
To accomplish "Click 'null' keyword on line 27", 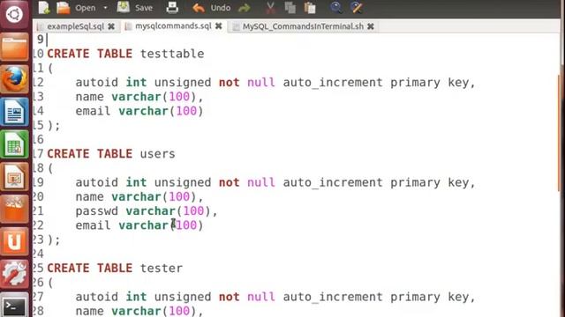I will tap(261, 297).
